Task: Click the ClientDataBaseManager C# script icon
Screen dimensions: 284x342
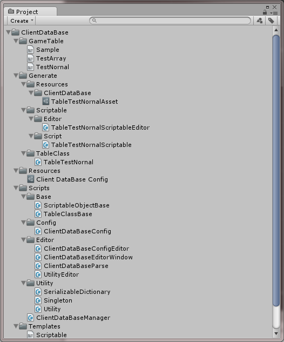Action: click(31, 318)
